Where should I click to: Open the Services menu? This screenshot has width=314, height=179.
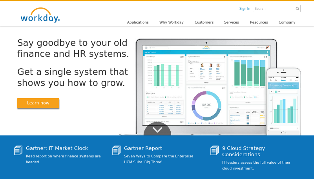(x=231, y=22)
